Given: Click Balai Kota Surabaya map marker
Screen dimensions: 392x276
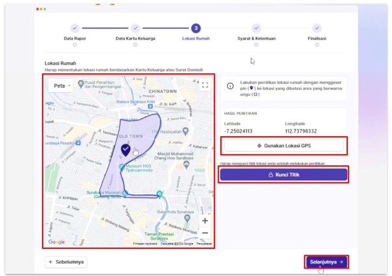Looking at the screenshot, I should click(187, 218).
